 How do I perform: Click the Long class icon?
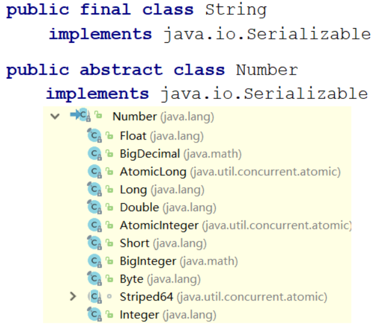coord(95,189)
